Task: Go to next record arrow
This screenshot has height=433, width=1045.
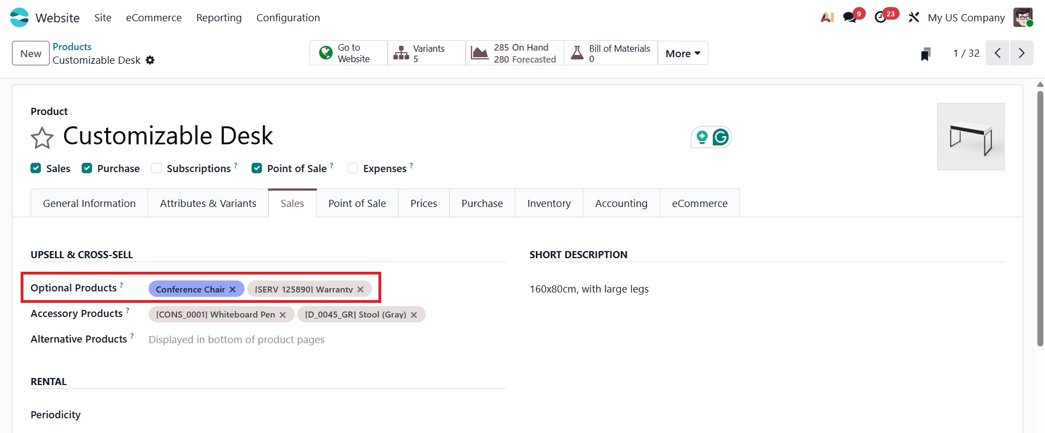Action: [1022, 53]
